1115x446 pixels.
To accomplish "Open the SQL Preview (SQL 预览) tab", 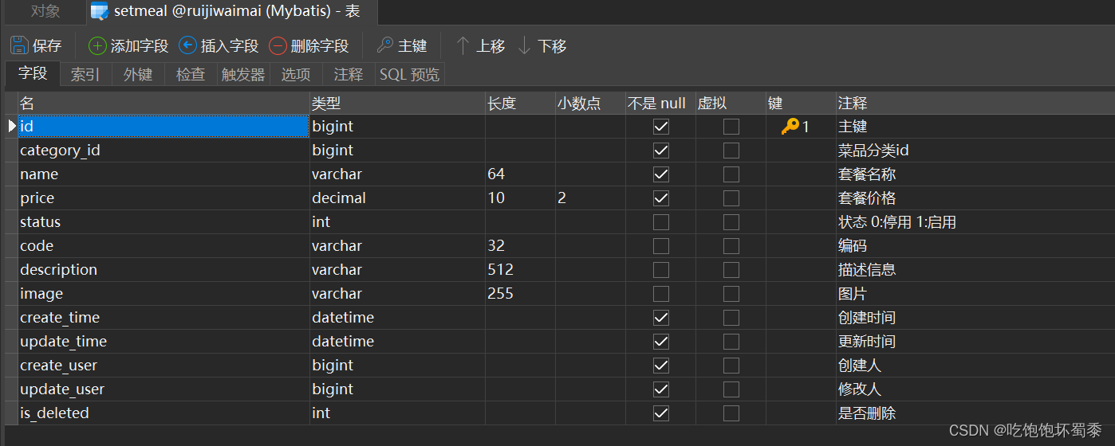I will coord(409,74).
